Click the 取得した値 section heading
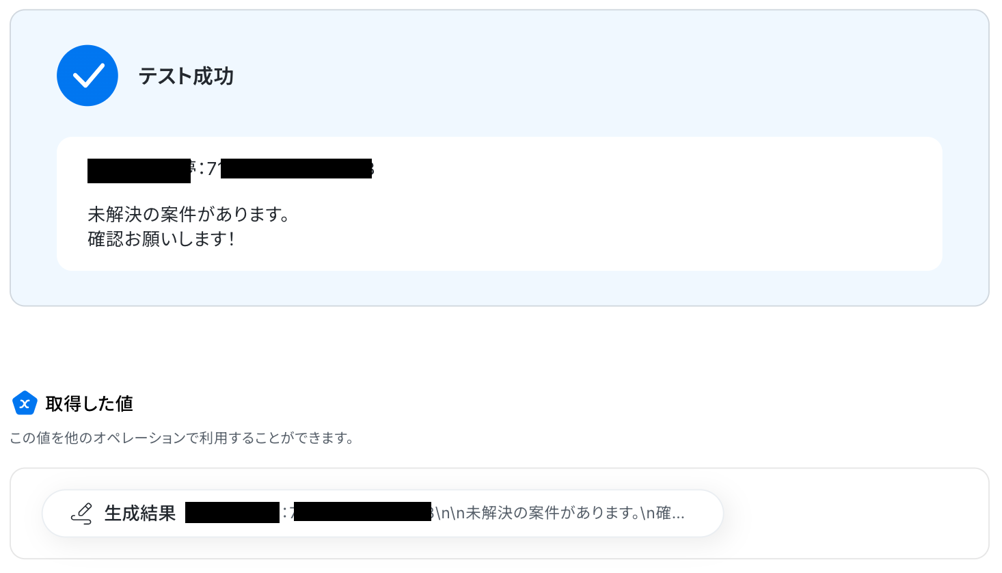This screenshot has height=573, width=1002. tap(89, 403)
